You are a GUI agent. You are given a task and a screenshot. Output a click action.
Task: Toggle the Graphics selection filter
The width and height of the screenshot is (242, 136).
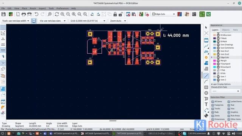[229, 112]
